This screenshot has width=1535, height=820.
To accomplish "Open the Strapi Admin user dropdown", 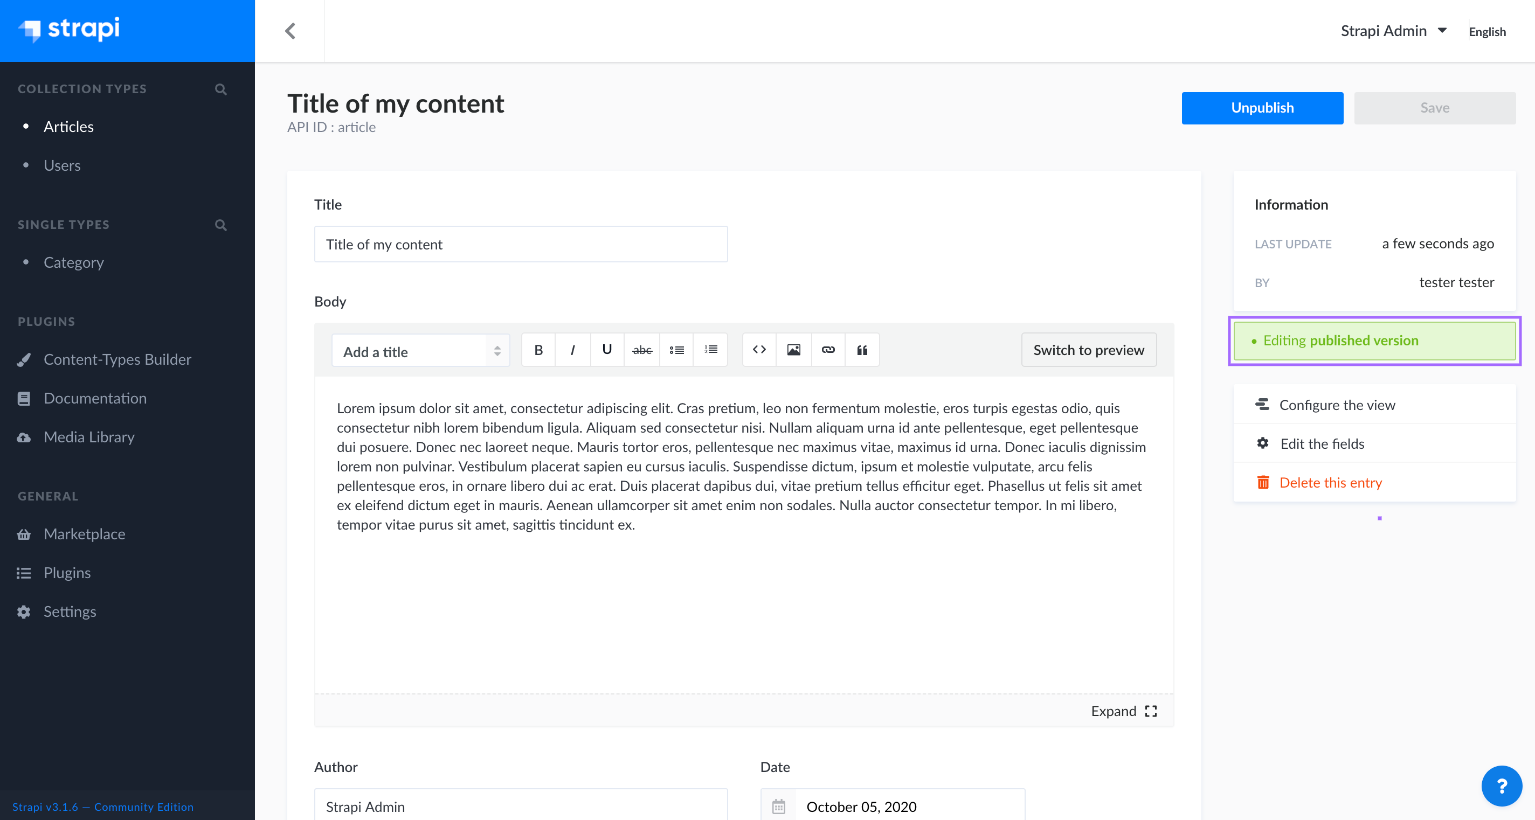I will click(1393, 31).
